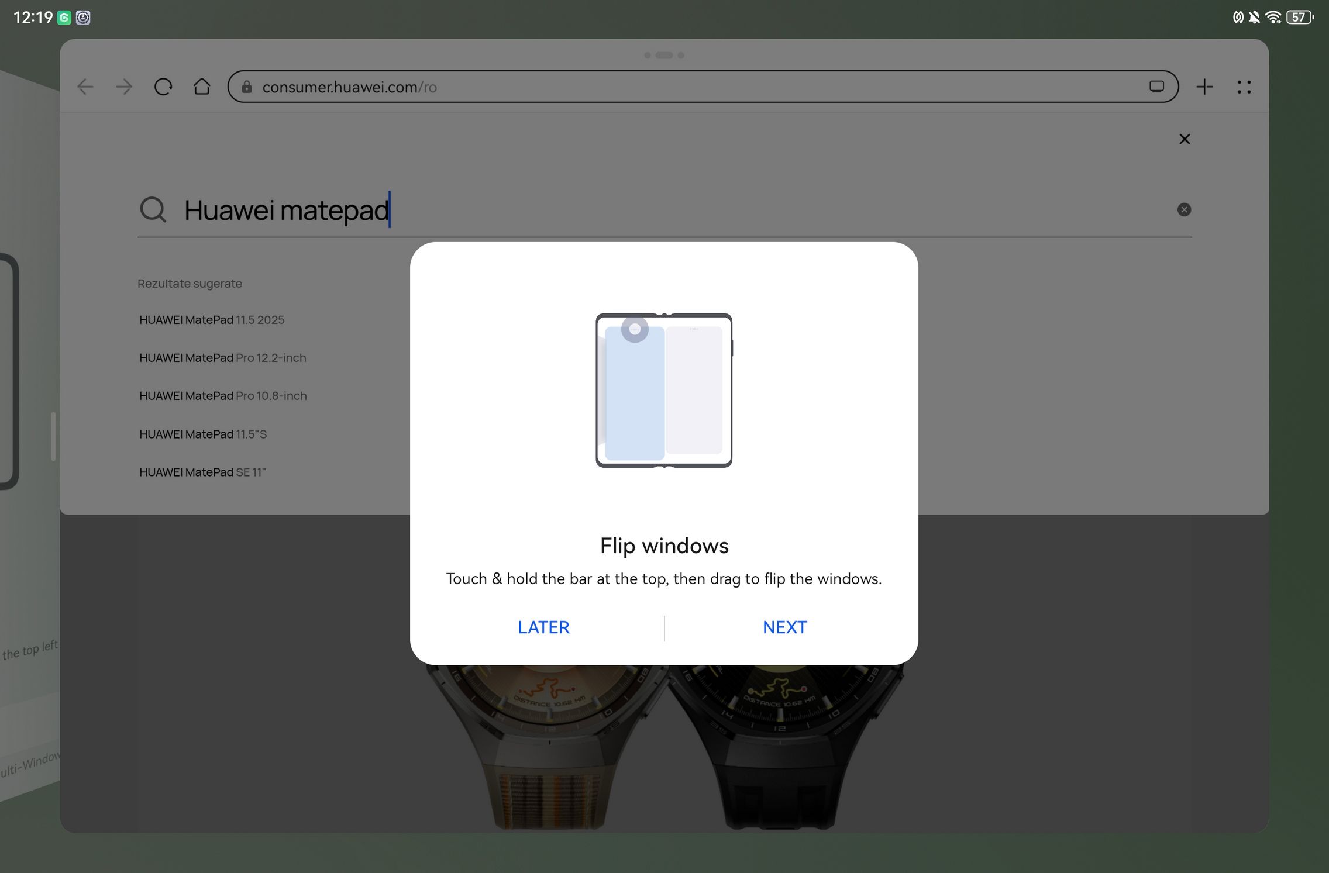Tap the magnifier search icon

[153, 209]
